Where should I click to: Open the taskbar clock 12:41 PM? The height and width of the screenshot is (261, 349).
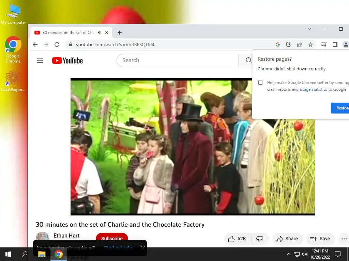click(320, 254)
